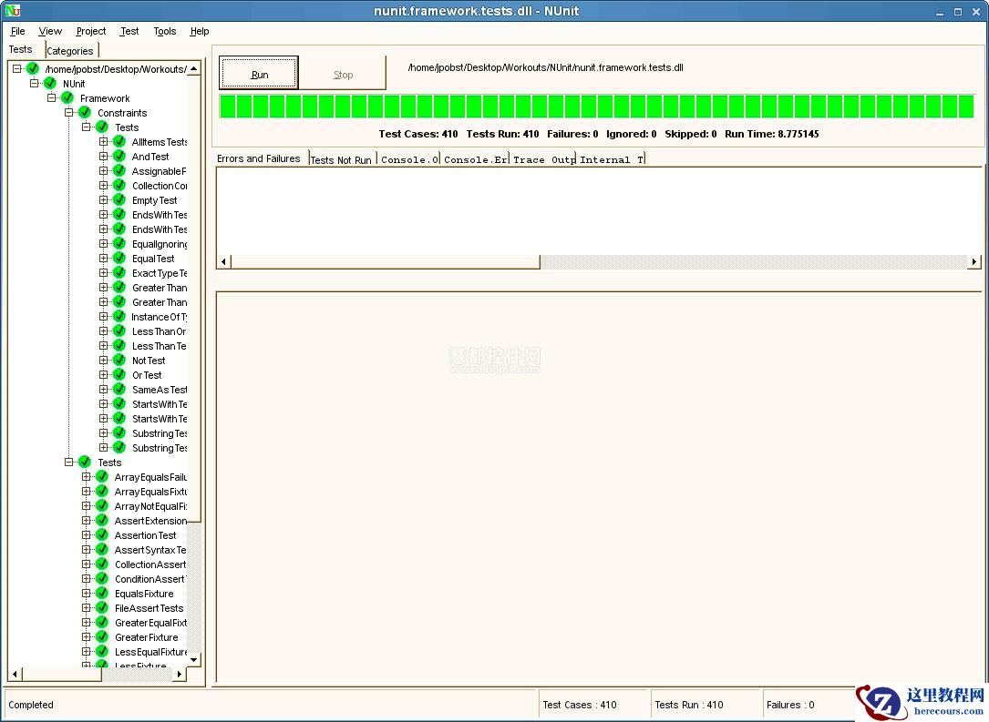Click the success icon next to Assertion Test
Viewport: 989px width, 722px height.
click(x=102, y=535)
